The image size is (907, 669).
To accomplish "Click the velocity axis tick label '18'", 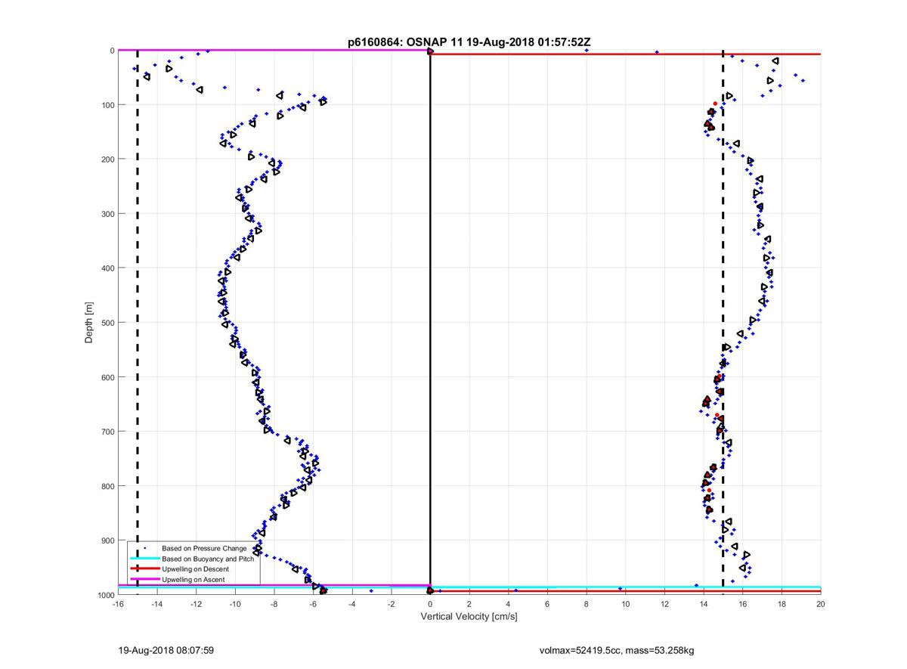I will [x=782, y=604].
